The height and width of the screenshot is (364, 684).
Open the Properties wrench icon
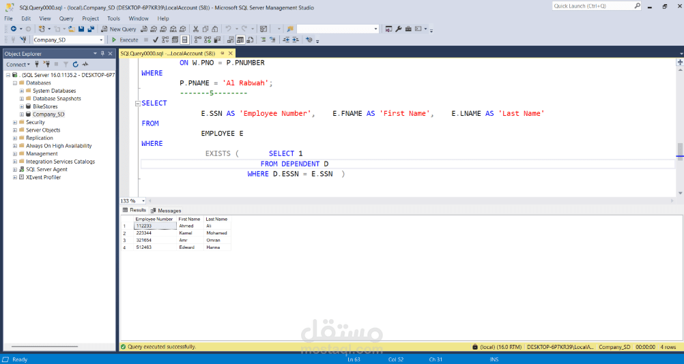tap(398, 29)
